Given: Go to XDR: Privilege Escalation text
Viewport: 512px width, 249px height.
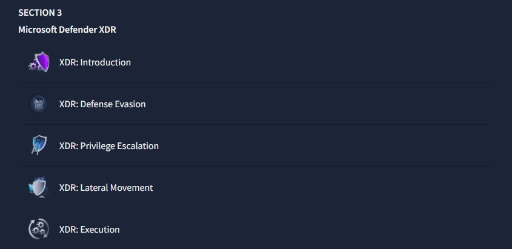Looking at the screenshot, I should click(x=109, y=146).
